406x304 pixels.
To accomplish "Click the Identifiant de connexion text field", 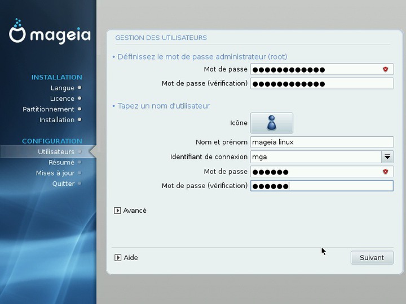I will 316,157.
